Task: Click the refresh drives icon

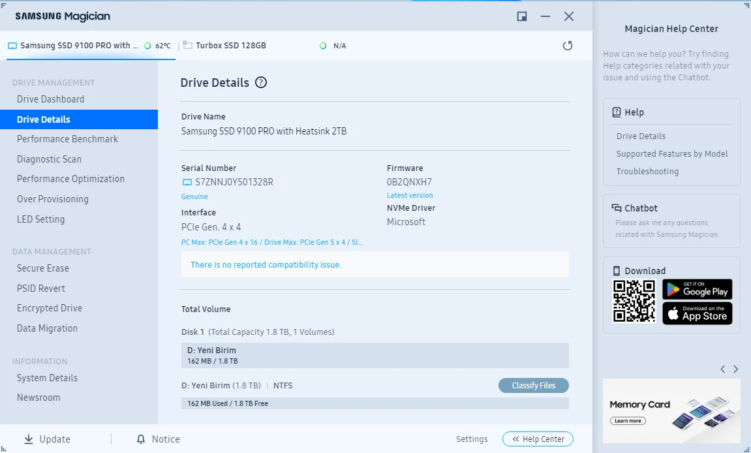Action: (567, 46)
